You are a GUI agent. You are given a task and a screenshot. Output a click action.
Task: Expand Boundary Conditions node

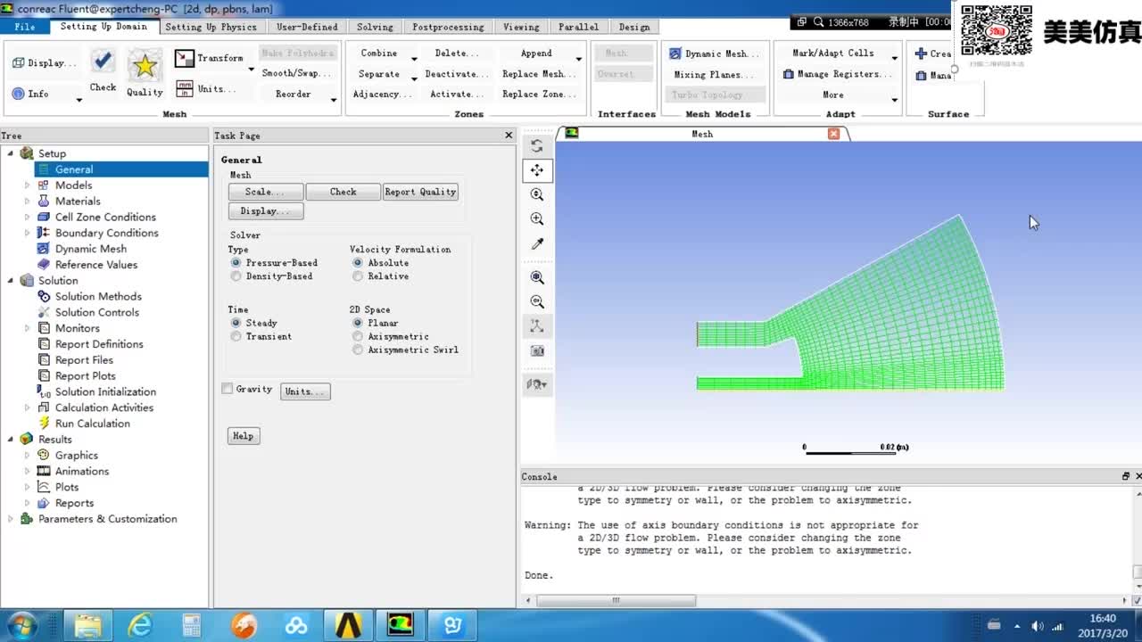coord(27,233)
